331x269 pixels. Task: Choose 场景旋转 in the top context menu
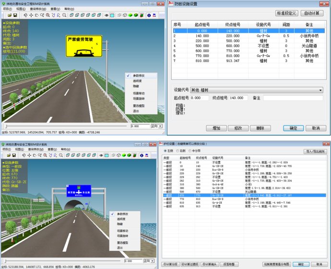click(x=138, y=98)
